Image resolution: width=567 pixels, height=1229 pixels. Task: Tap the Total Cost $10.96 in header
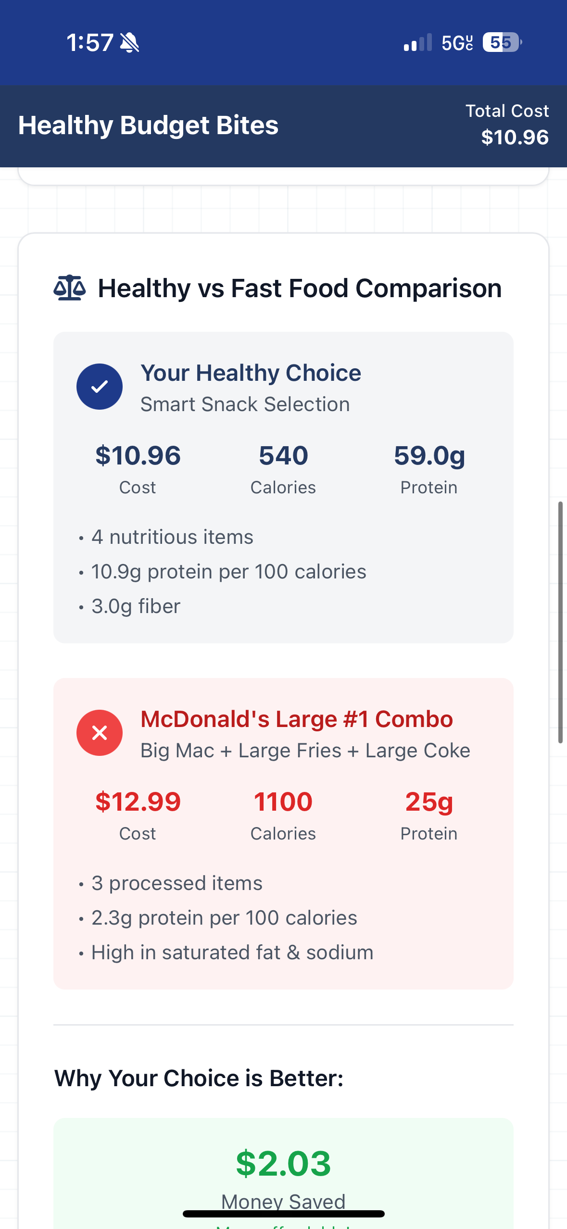507,125
